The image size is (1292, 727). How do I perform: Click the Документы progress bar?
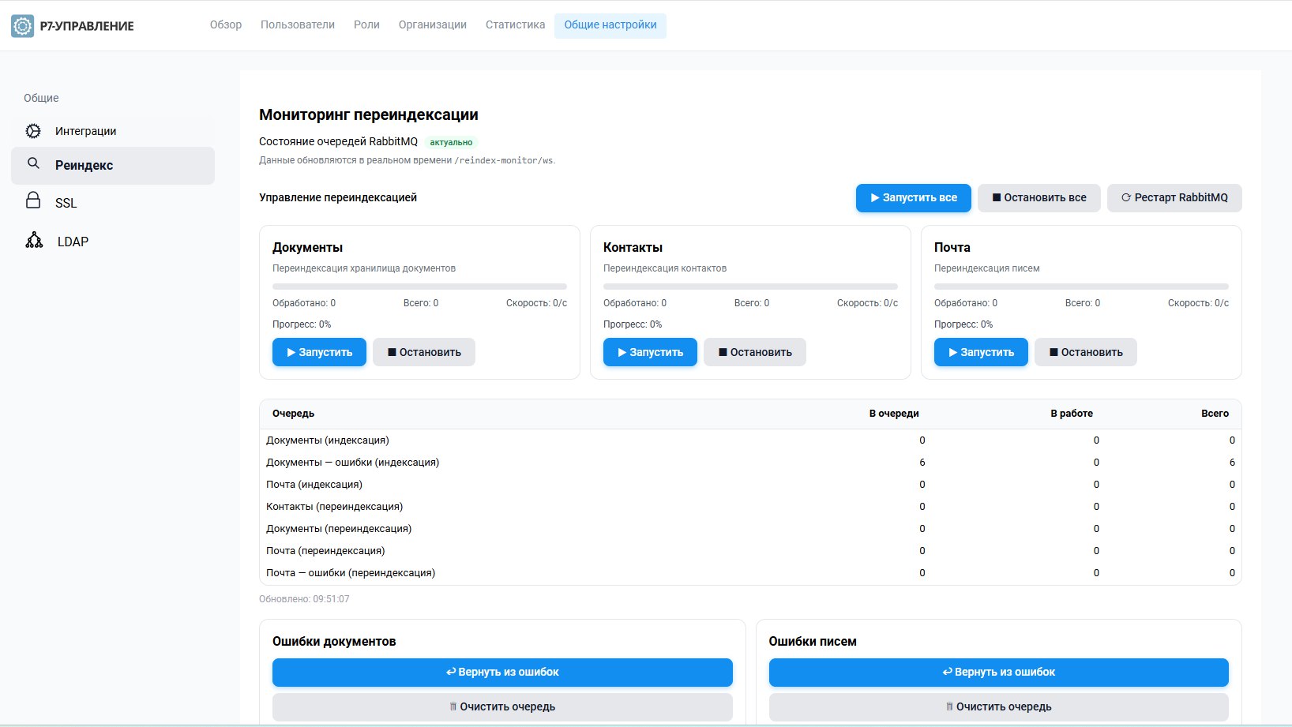[x=420, y=287]
